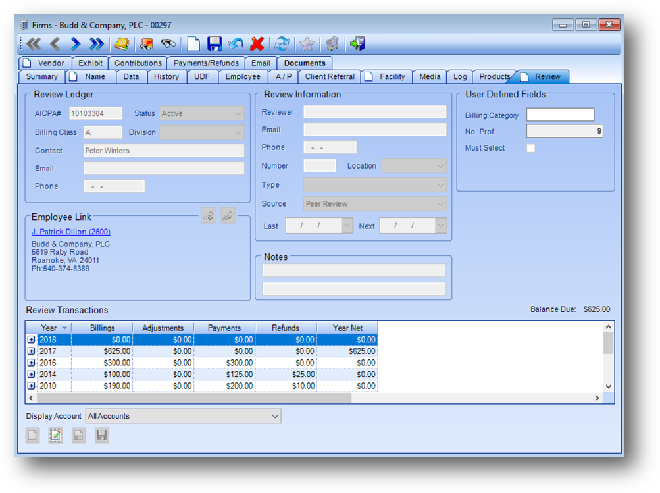
Task: Switch to the Payments/Refunds tab
Action: click(x=205, y=63)
